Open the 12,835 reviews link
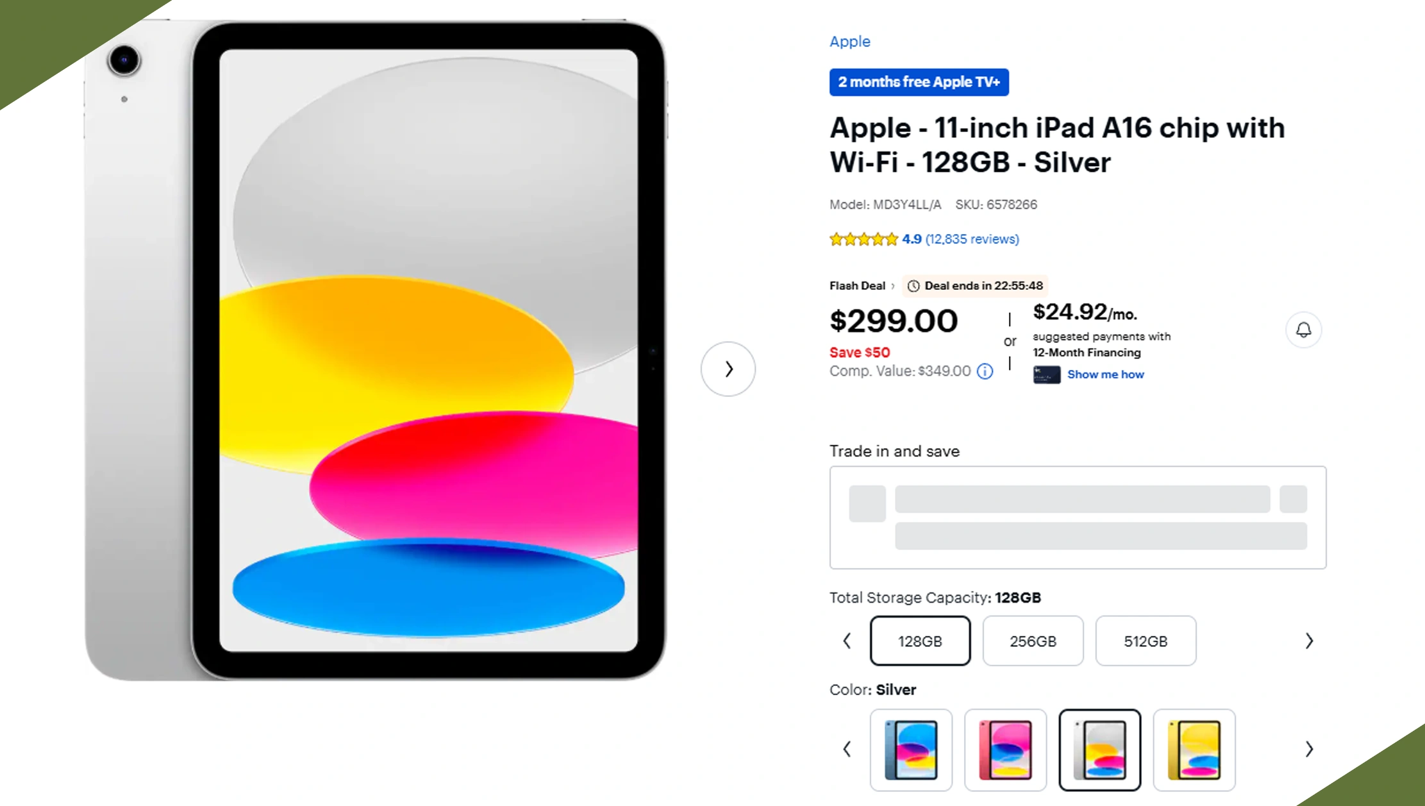This screenshot has width=1425, height=806. pos(972,239)
